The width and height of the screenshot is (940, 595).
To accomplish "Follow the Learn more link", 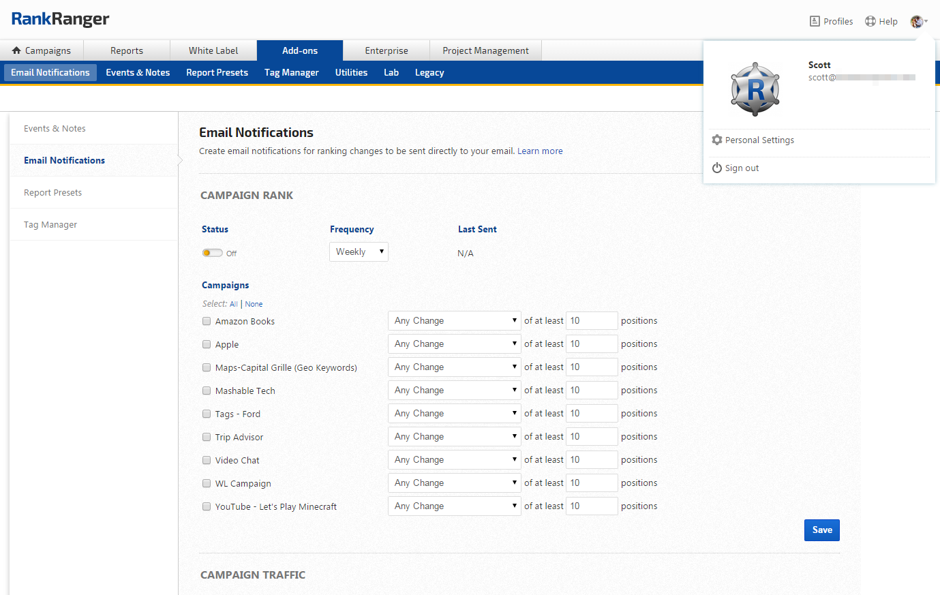I will (540, 151).
